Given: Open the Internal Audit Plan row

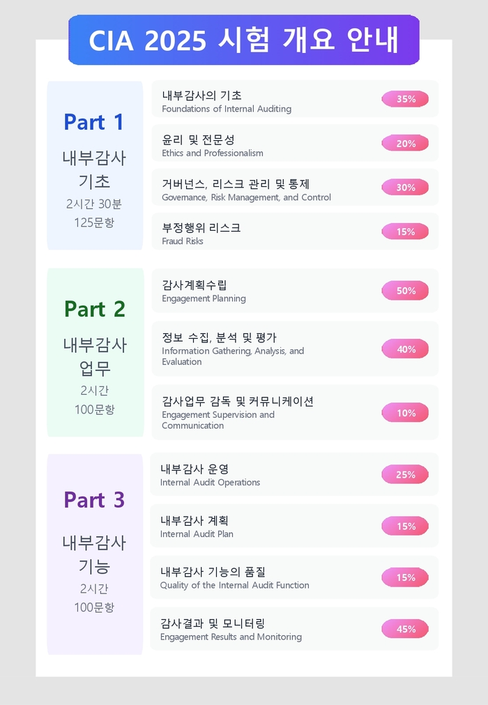Looking at the screenshot, I should (x=294, y=526).
